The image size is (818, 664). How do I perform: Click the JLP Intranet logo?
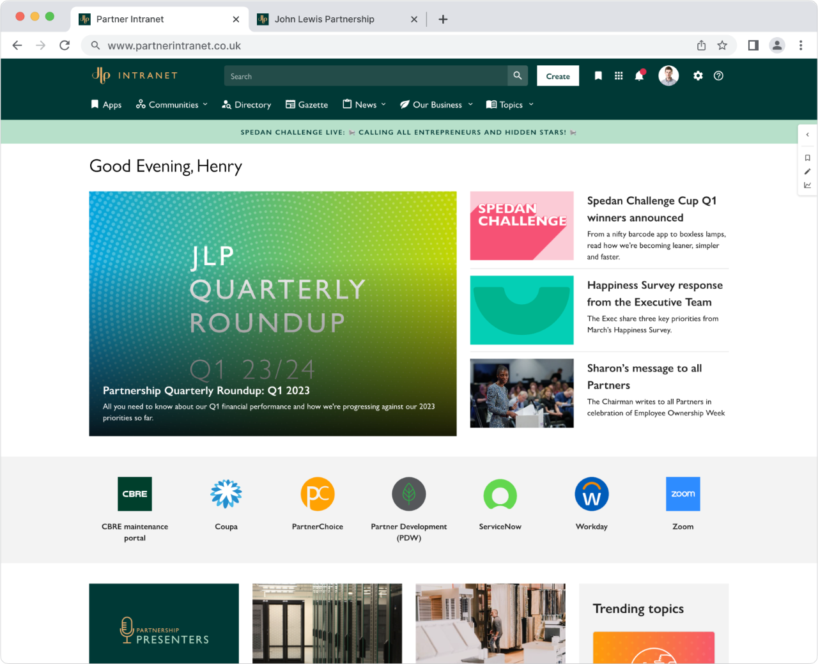(x=135, y=75)
